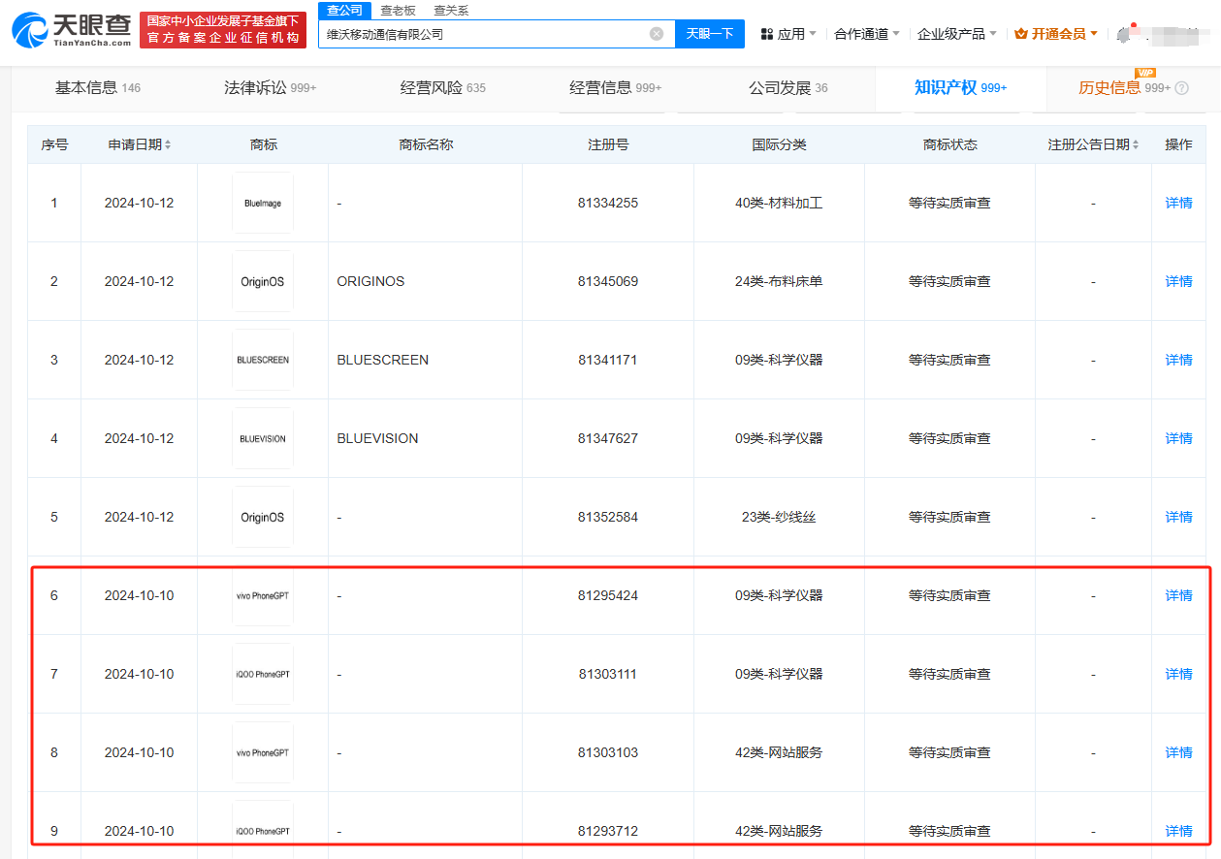Screen dimensions: 1221x859
Task: Open vivo PhoneGPT thumbnail in row 6
Action: coord(263,595)
